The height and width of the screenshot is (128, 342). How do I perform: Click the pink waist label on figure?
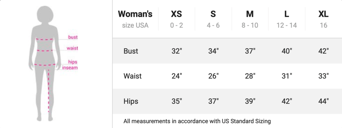(72, 48)
